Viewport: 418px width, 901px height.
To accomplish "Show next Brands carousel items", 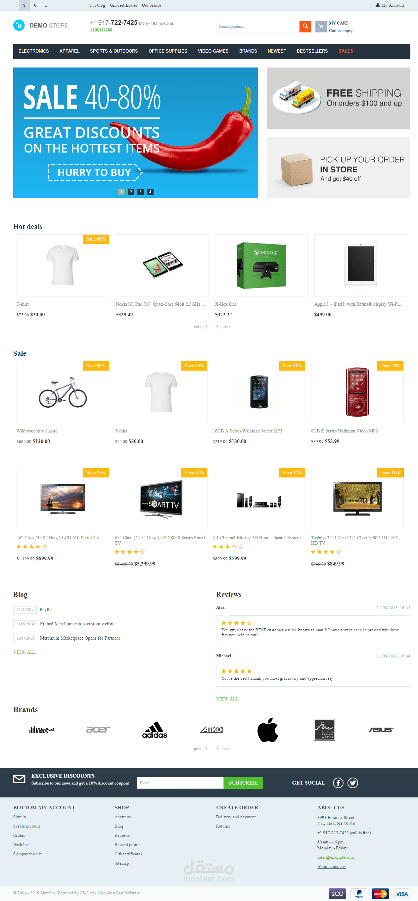I will [x=217, y=748].
